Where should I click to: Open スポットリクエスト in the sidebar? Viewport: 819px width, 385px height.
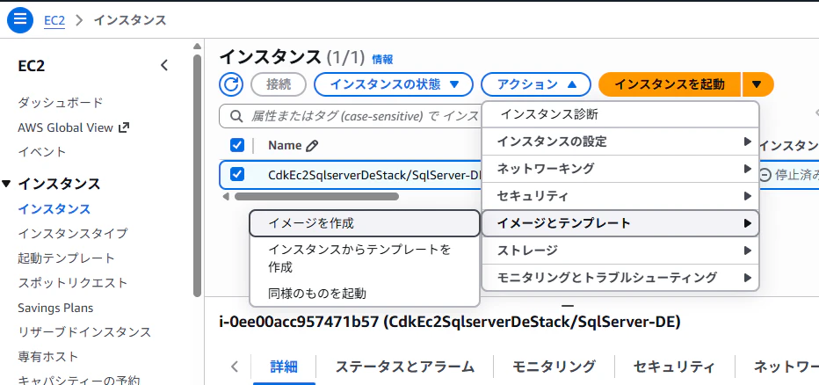tap(73, 283)
